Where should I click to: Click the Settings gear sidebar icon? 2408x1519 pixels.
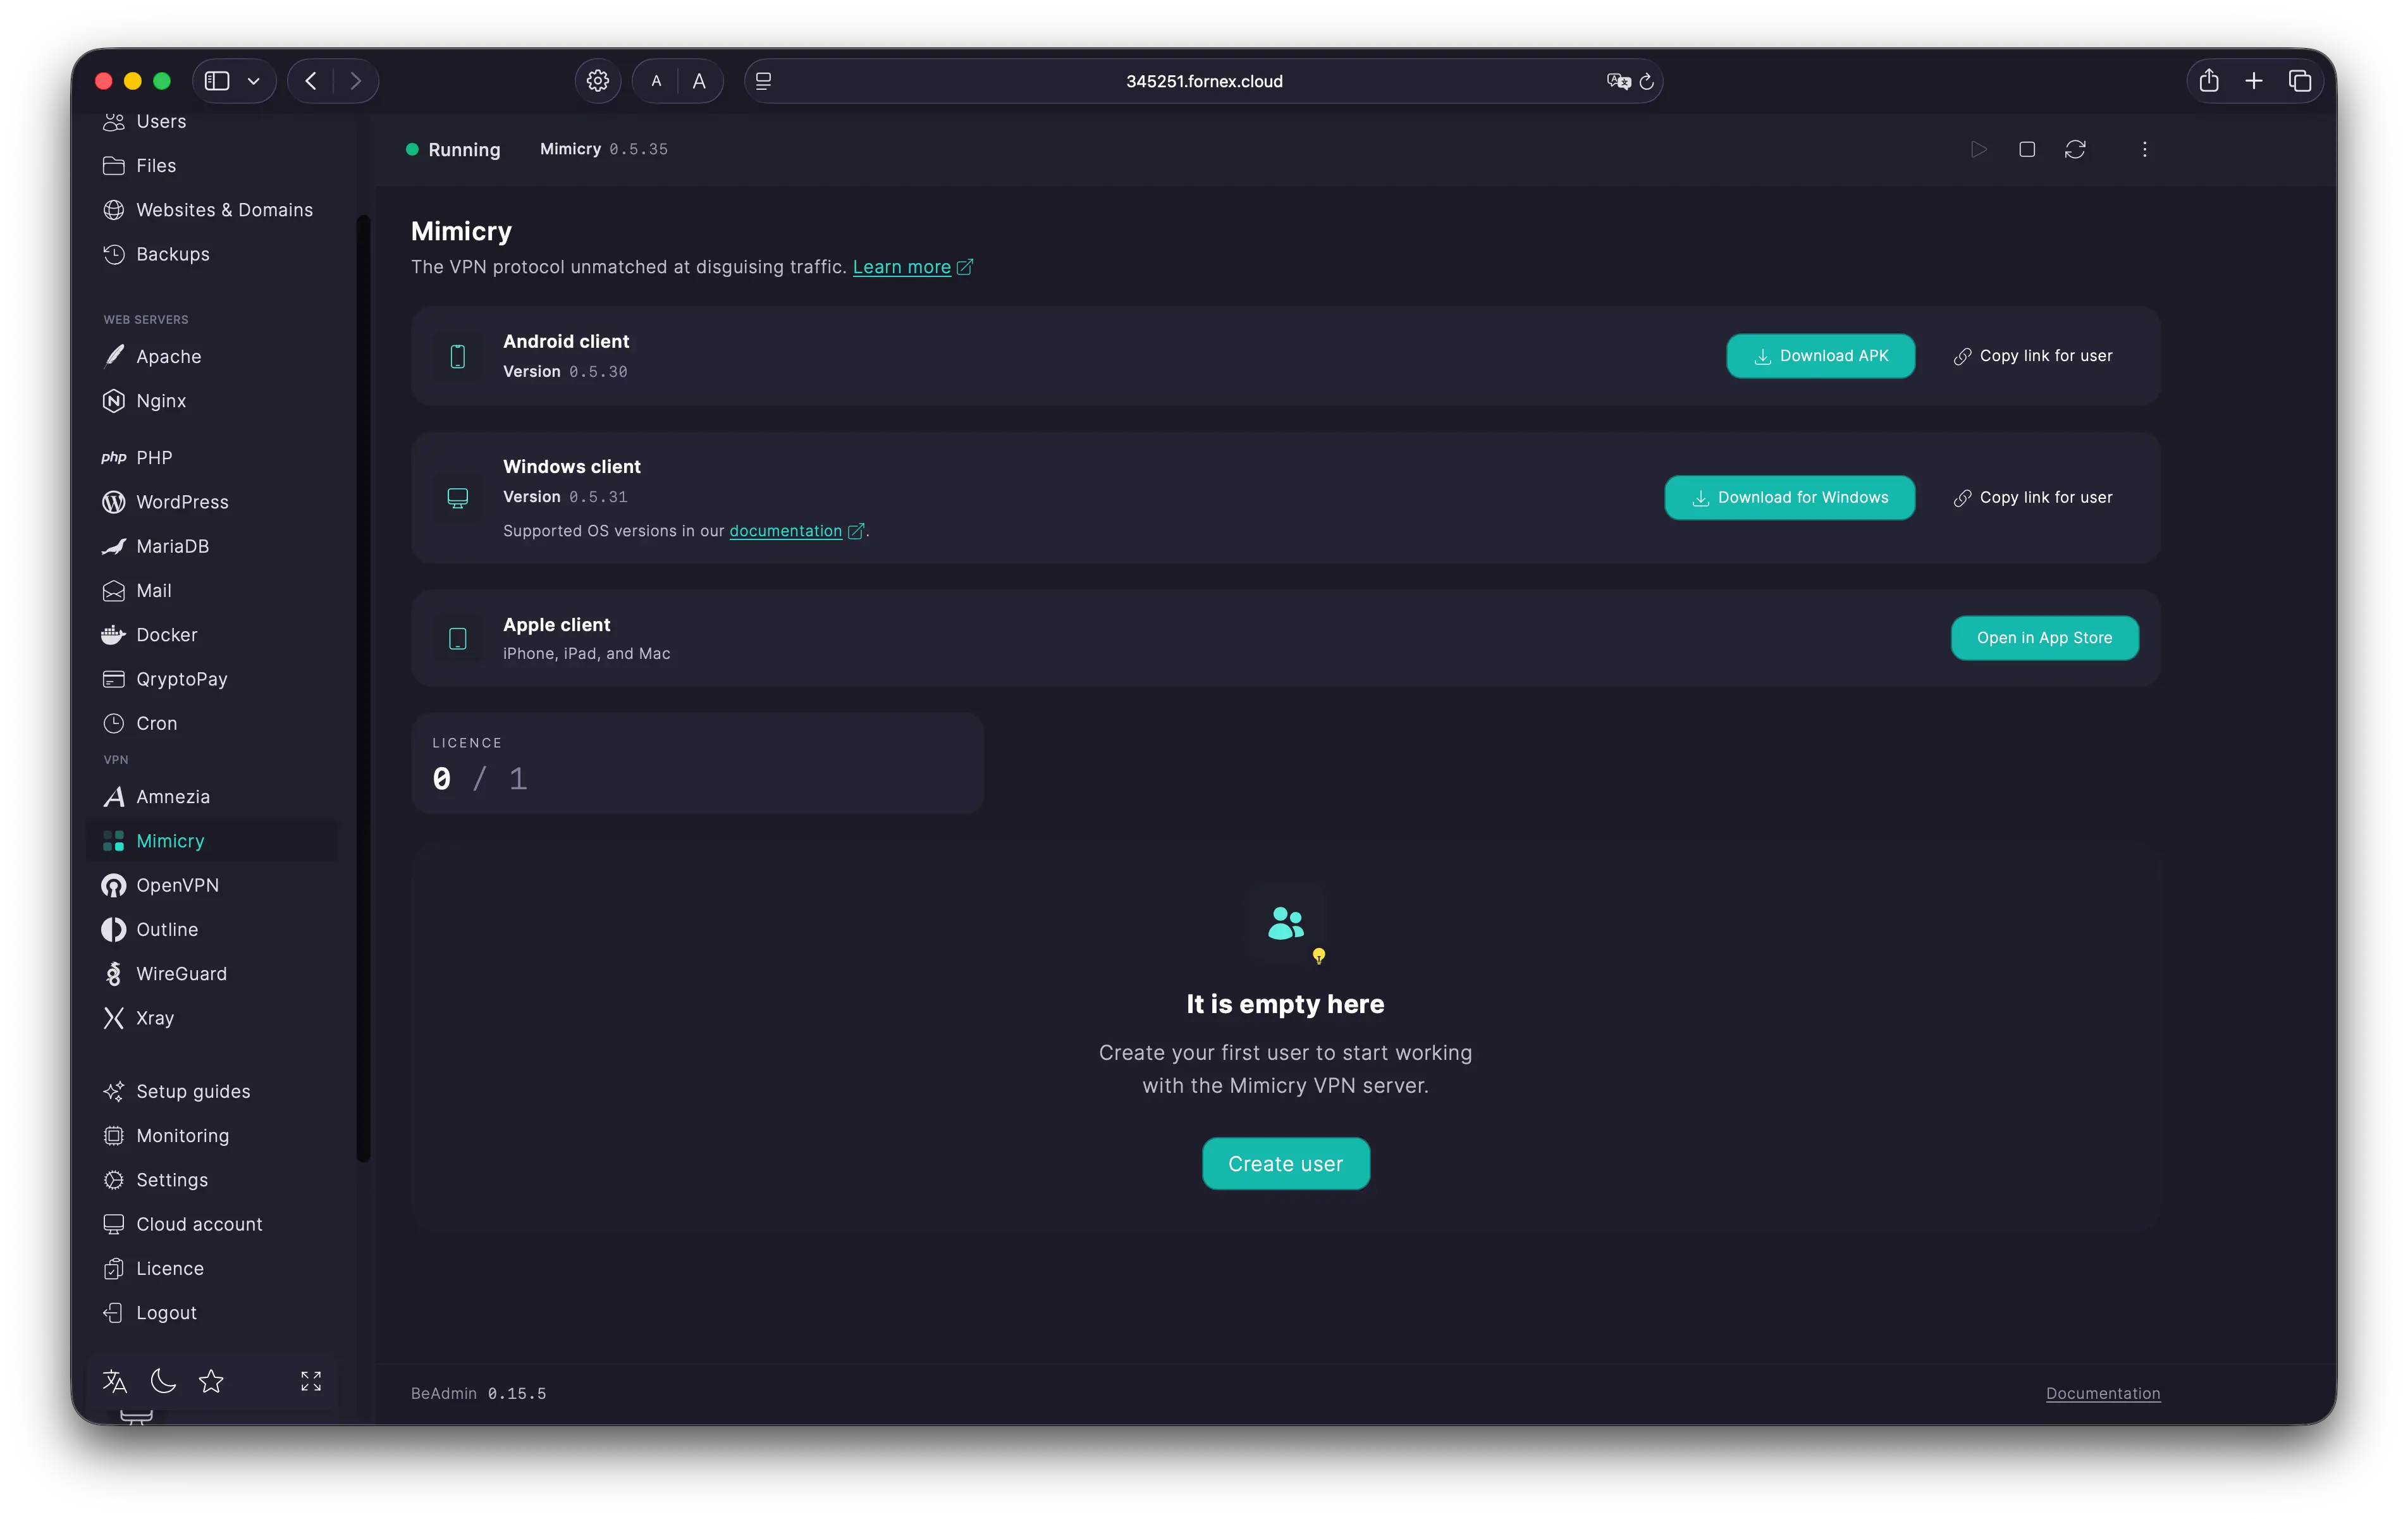[x=113, y=1180]
